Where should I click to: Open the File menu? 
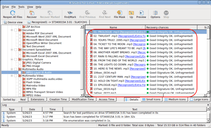click(14, 7)
